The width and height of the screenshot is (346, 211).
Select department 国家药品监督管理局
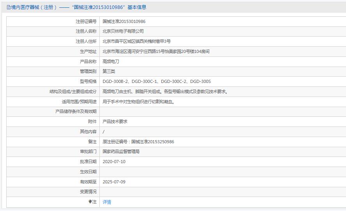[121, 151]
